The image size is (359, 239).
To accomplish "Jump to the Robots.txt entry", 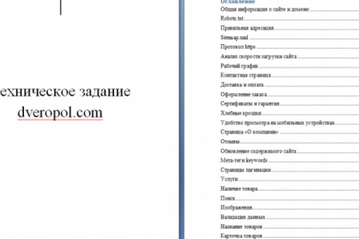I will point(232,18).
